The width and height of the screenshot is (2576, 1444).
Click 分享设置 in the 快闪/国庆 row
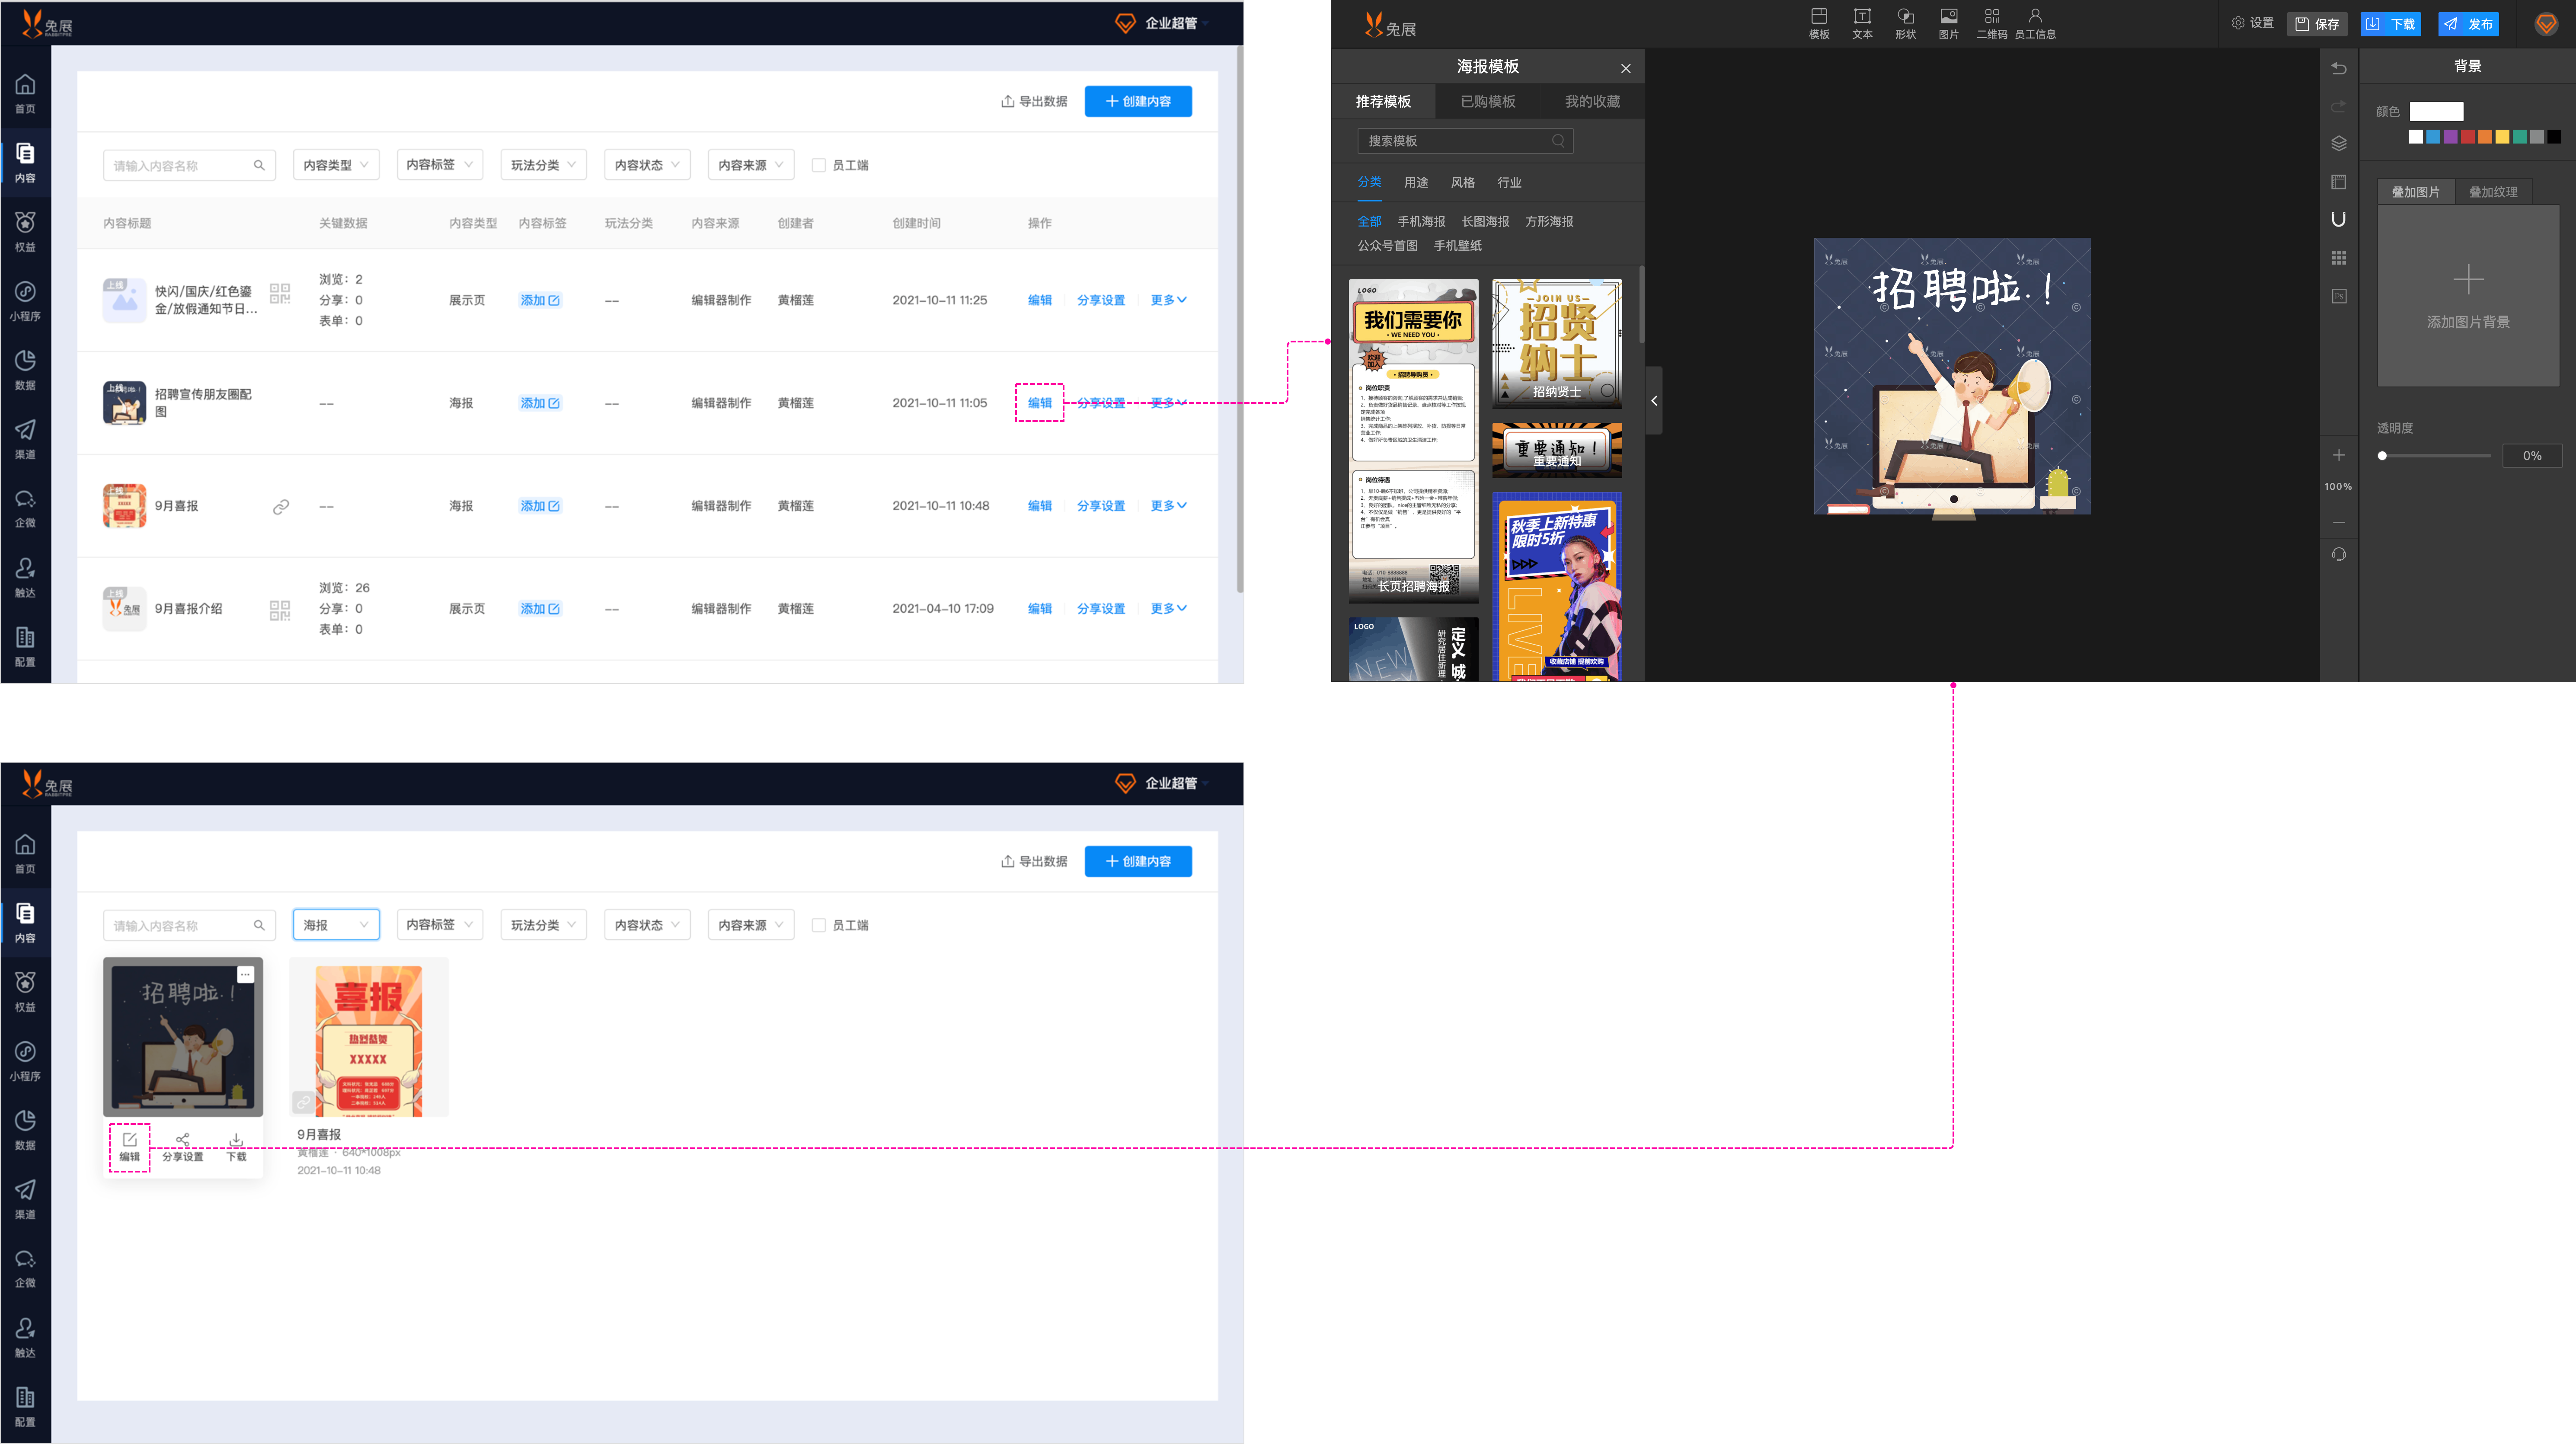point(1101,300)
